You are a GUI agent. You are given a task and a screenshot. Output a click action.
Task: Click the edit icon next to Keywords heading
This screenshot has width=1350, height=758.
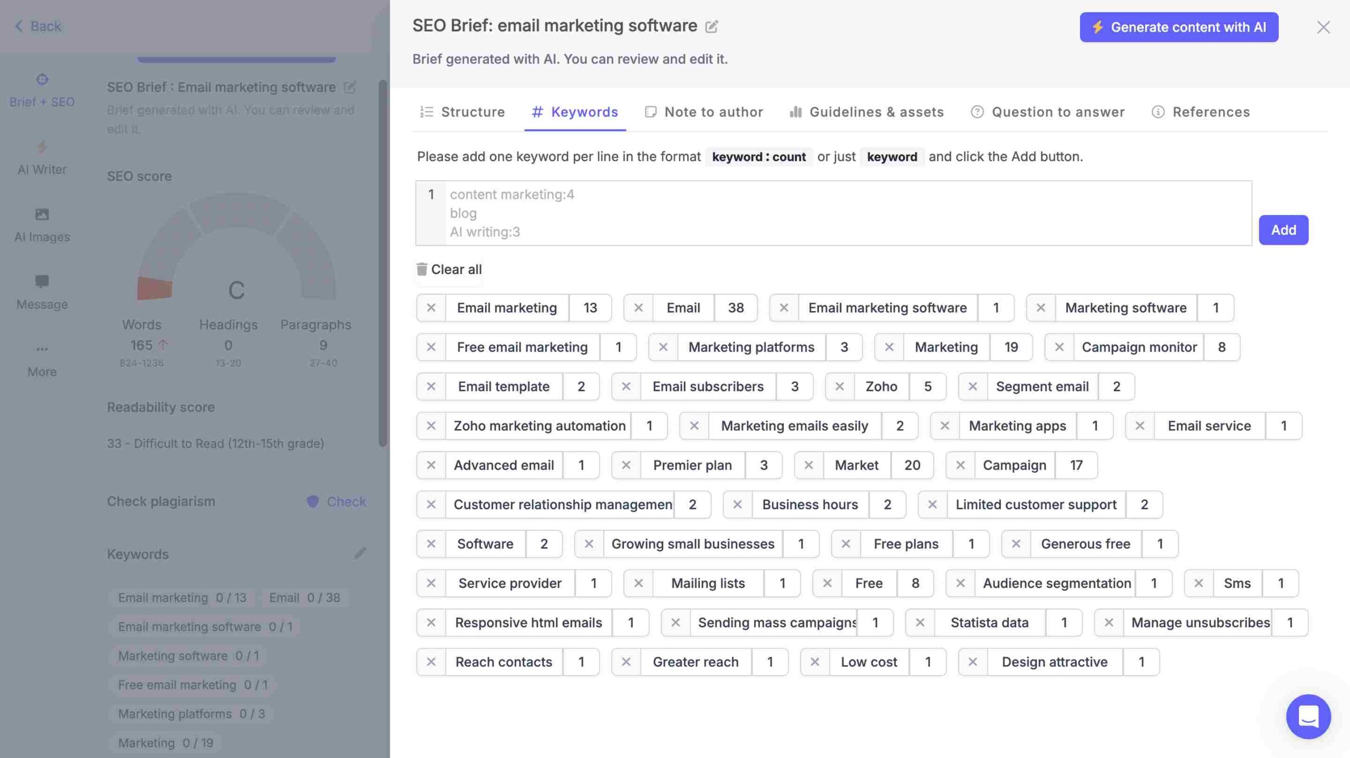click(x=360, y=554)
